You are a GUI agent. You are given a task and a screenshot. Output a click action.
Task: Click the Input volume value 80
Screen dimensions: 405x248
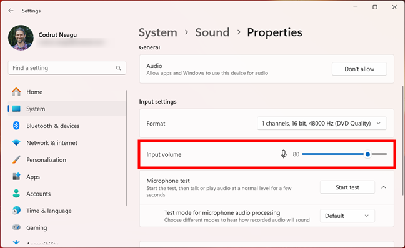[x=296, y=154]
